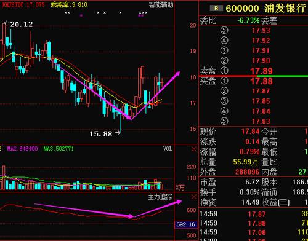Select sell level 1 price 17.89
308x241 pixels.
(261, 71)
